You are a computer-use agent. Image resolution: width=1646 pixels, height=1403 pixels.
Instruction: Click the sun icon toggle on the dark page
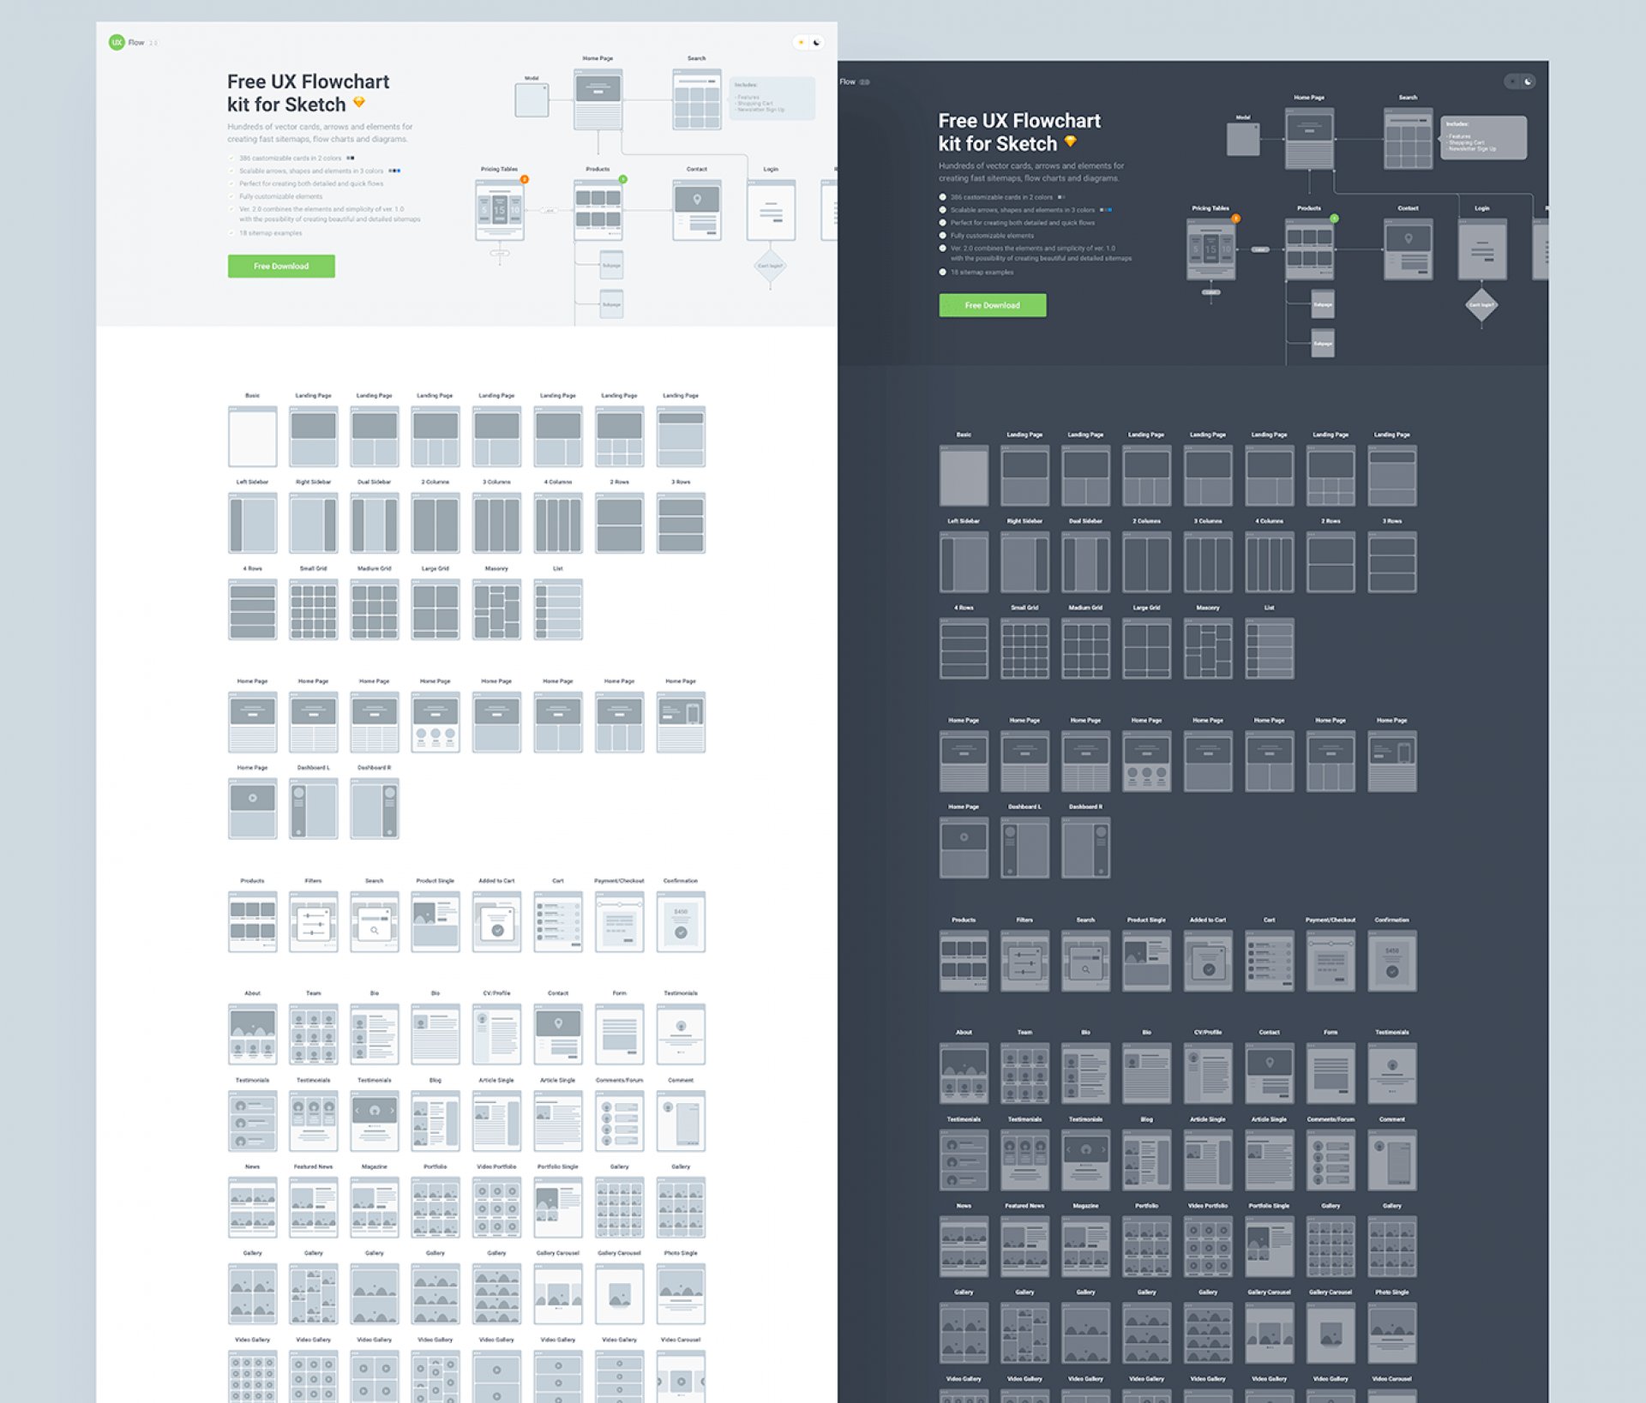tap(1512, 81)
